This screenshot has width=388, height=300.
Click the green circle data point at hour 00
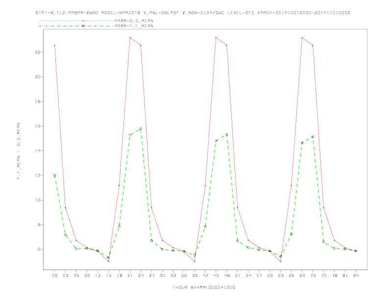(x=55, y=175)
